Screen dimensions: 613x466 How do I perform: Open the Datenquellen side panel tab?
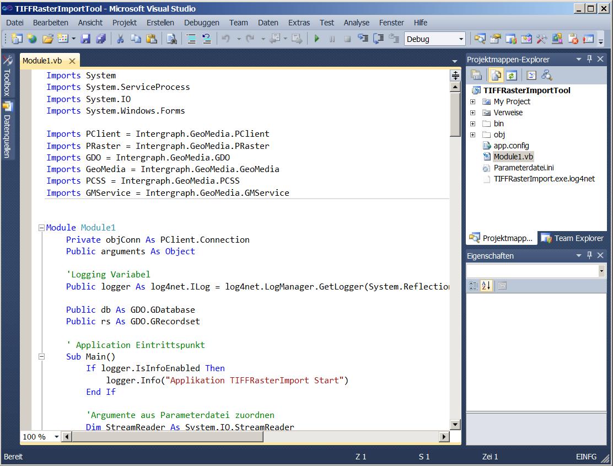pos(7,130)
